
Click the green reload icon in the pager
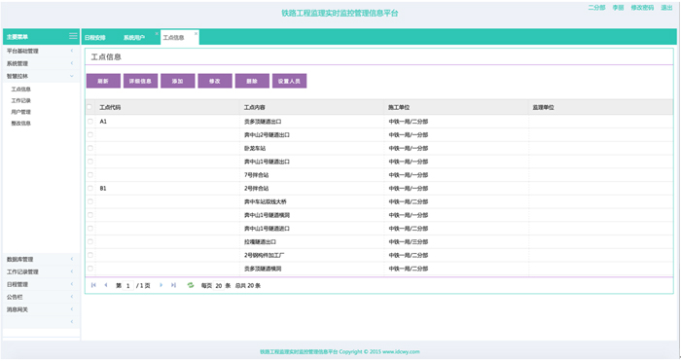(x=191, y=285)
